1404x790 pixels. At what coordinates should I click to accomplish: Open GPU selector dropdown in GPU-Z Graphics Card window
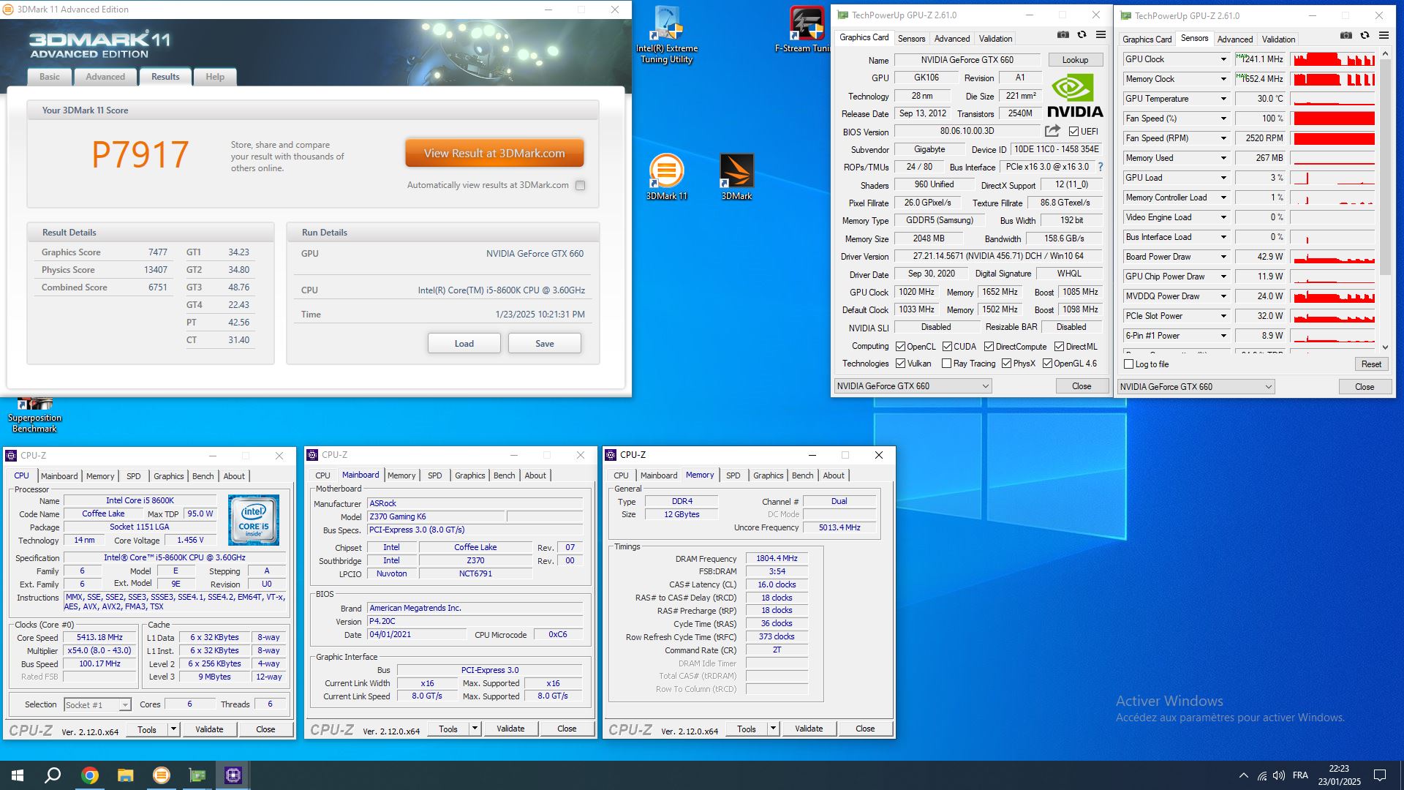(x=913, y=386)
